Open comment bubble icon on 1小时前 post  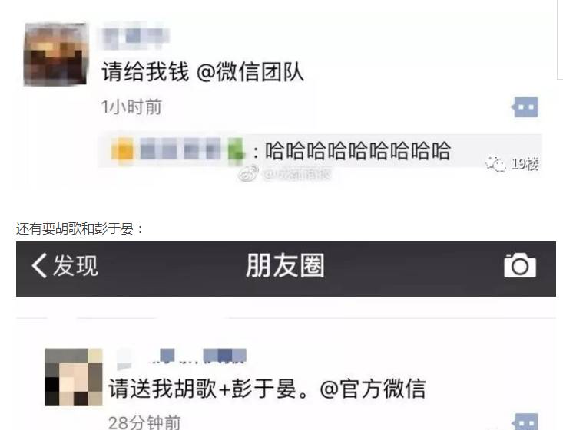tap(525, 107)
